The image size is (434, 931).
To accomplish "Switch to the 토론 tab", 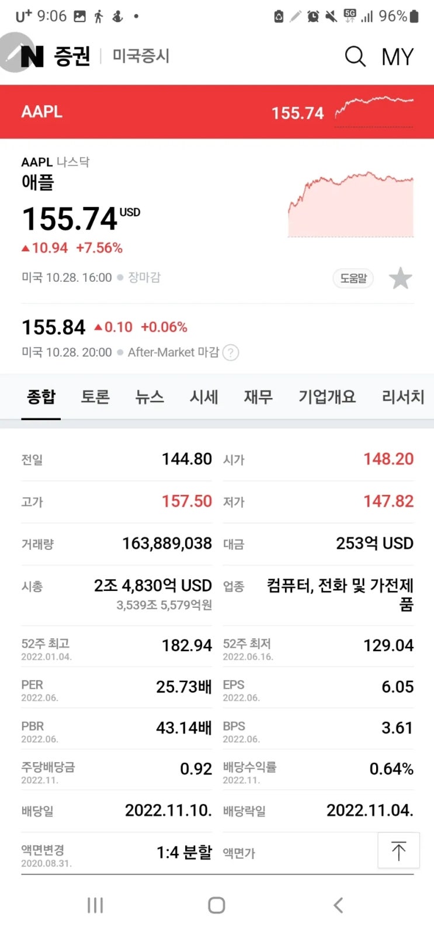I will (x=95, y=397).
